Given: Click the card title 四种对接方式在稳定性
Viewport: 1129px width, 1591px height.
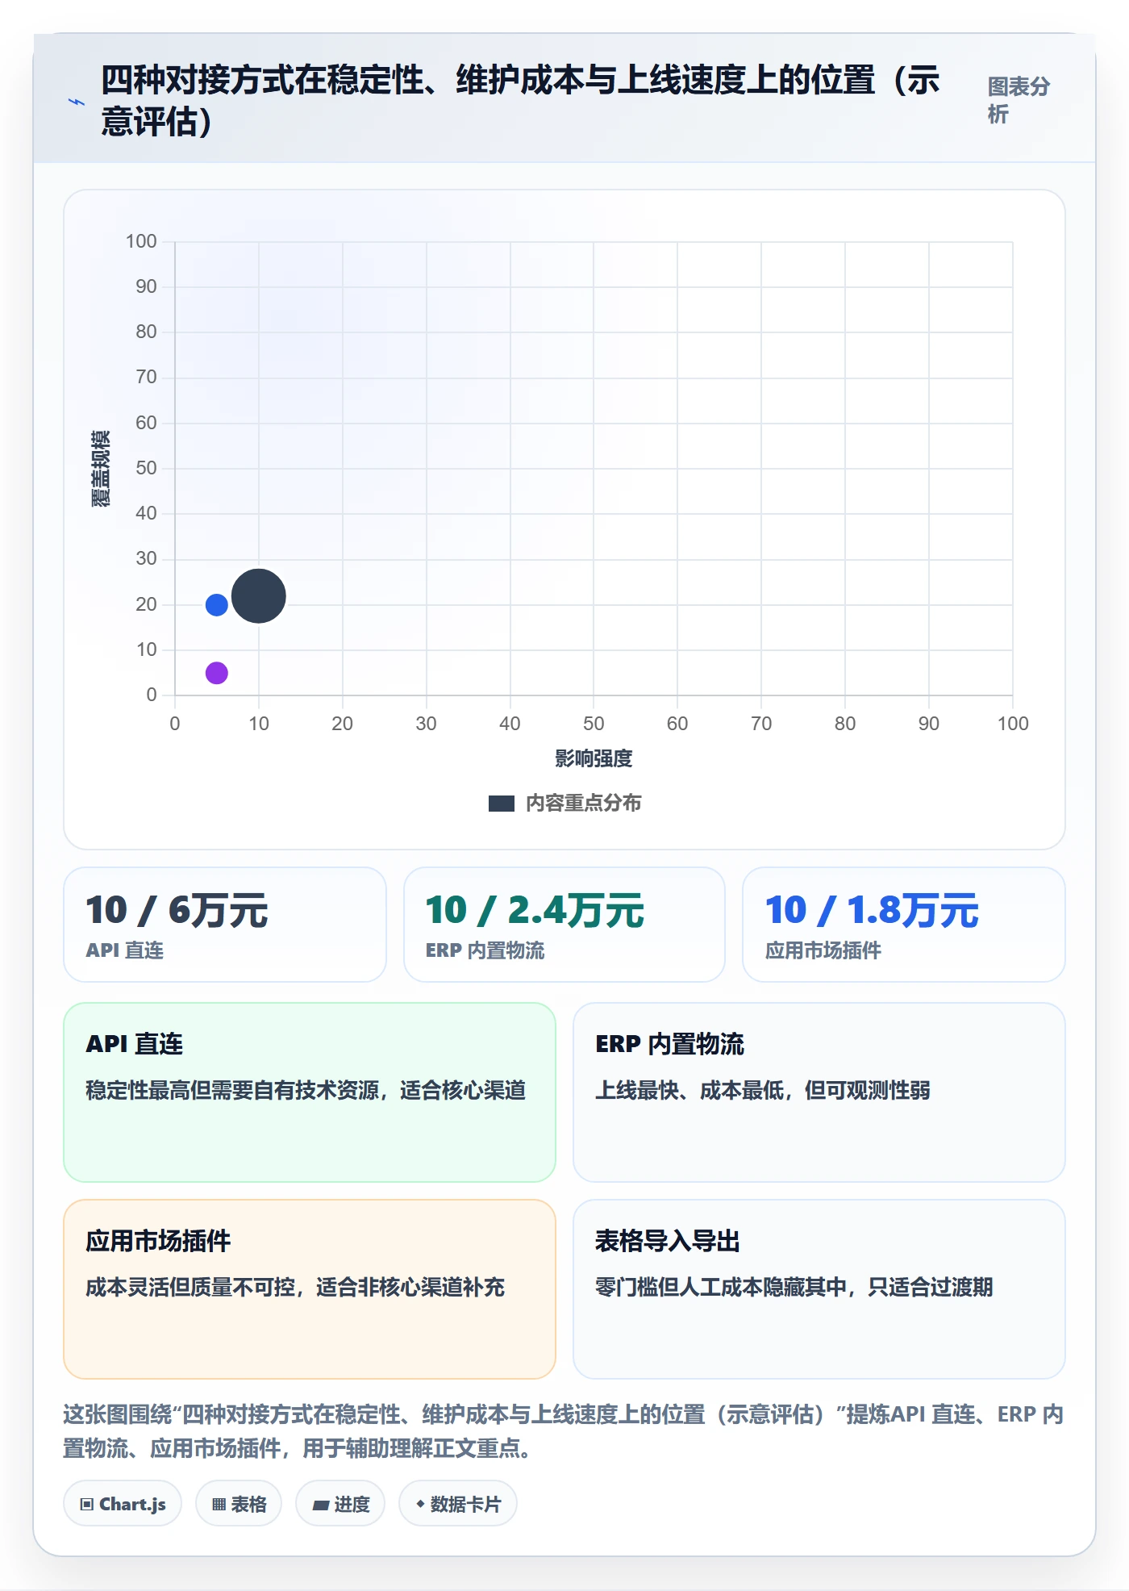Looking at the screenshot, I should click(x=521, y=101).
